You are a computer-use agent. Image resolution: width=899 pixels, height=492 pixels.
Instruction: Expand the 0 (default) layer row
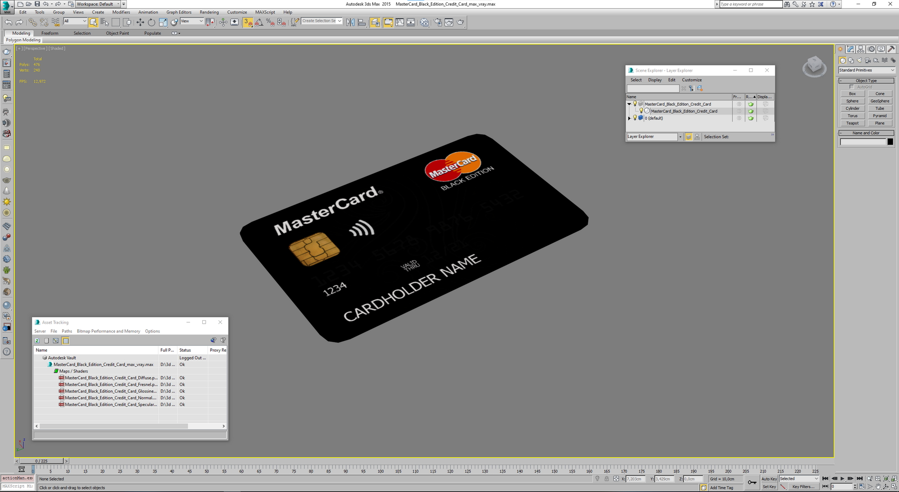629,118
